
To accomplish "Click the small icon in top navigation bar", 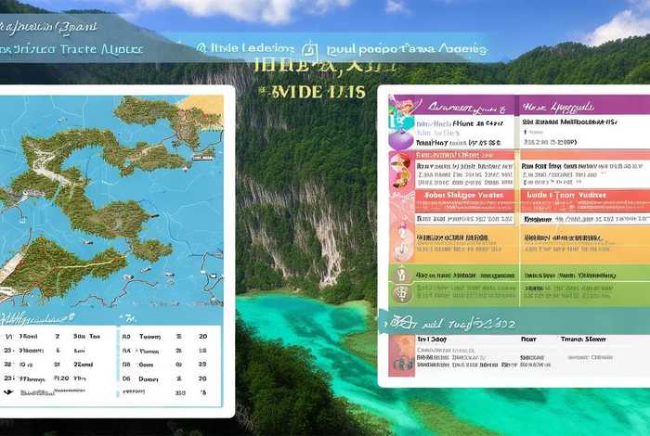I will coord(309,48).
